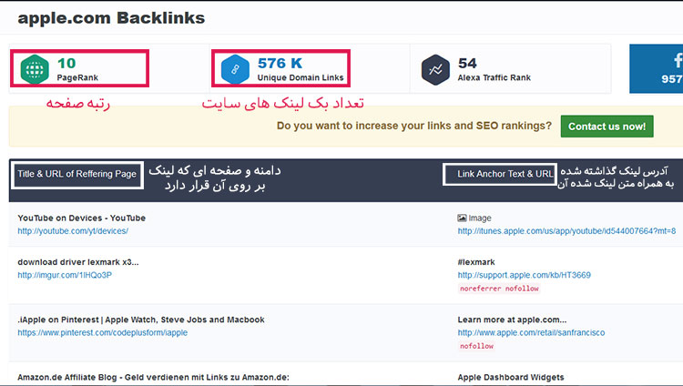Click the Apple Dashboard Widgets anchor text
Screen dimensions: 683x386
click(x=511, y=377)
